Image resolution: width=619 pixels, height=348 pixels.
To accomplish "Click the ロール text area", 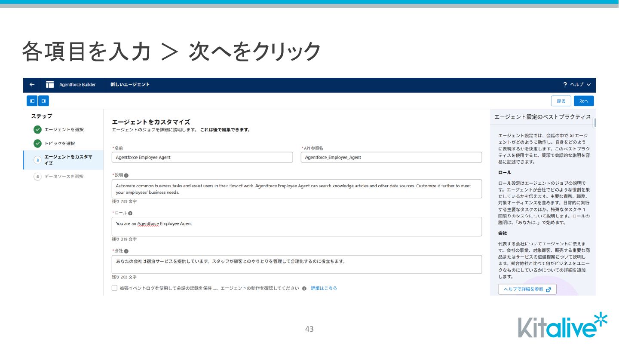I will pyautogui.click(x=297, y=226).
